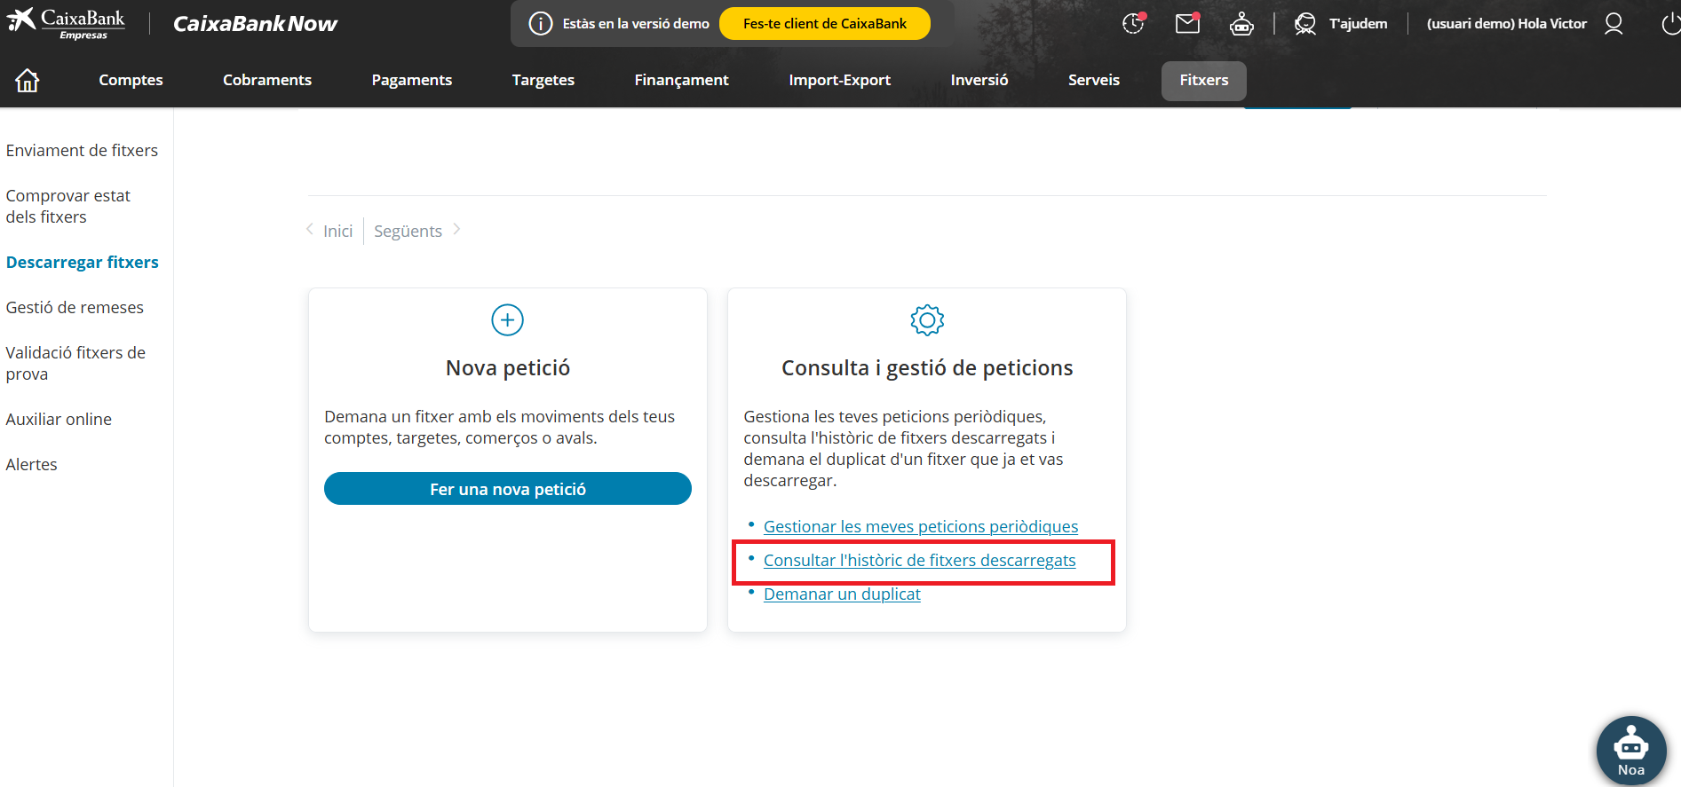Select Gestió de remeses in sidebar
This screenshot has height=787, width=1681.
[75, 308]
